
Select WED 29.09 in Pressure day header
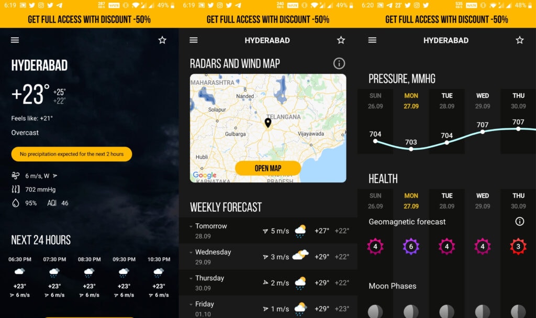click(482, 101)
